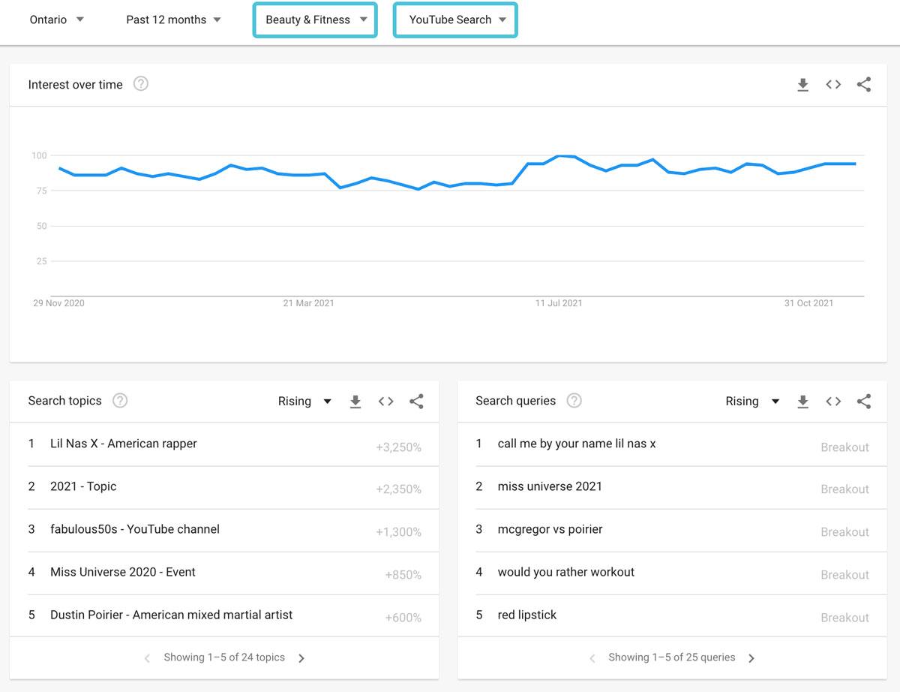
Task: Download the Search topics list
Action: click(x=355, y=402)
